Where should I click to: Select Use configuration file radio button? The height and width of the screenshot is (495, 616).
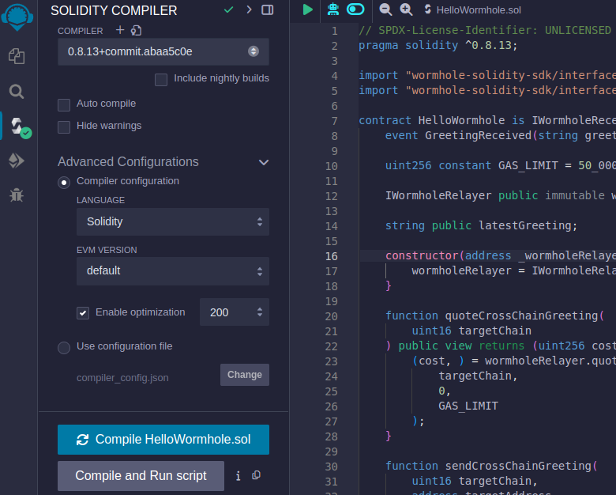tap(64, 348)
